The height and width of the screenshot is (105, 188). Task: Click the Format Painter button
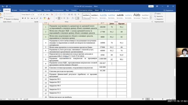(11, 19)
